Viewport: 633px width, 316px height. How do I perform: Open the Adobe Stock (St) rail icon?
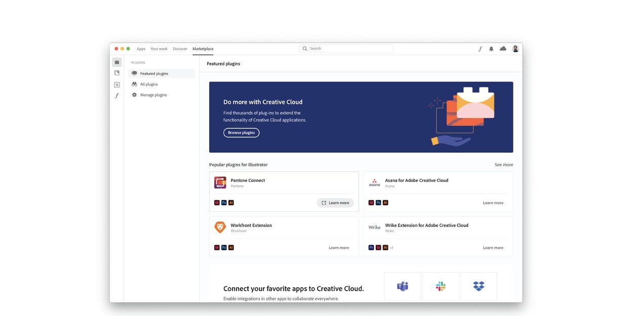tap(117, 84)
